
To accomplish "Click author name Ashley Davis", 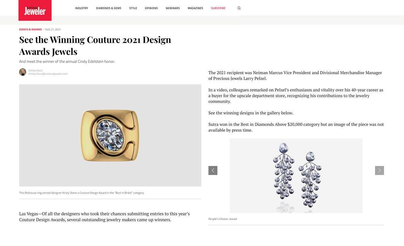I will pos(35,71).
